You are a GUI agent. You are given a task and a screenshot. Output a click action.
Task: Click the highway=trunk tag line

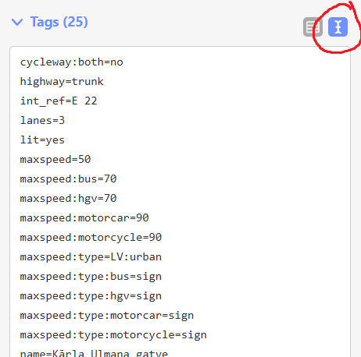click(62, 82)
